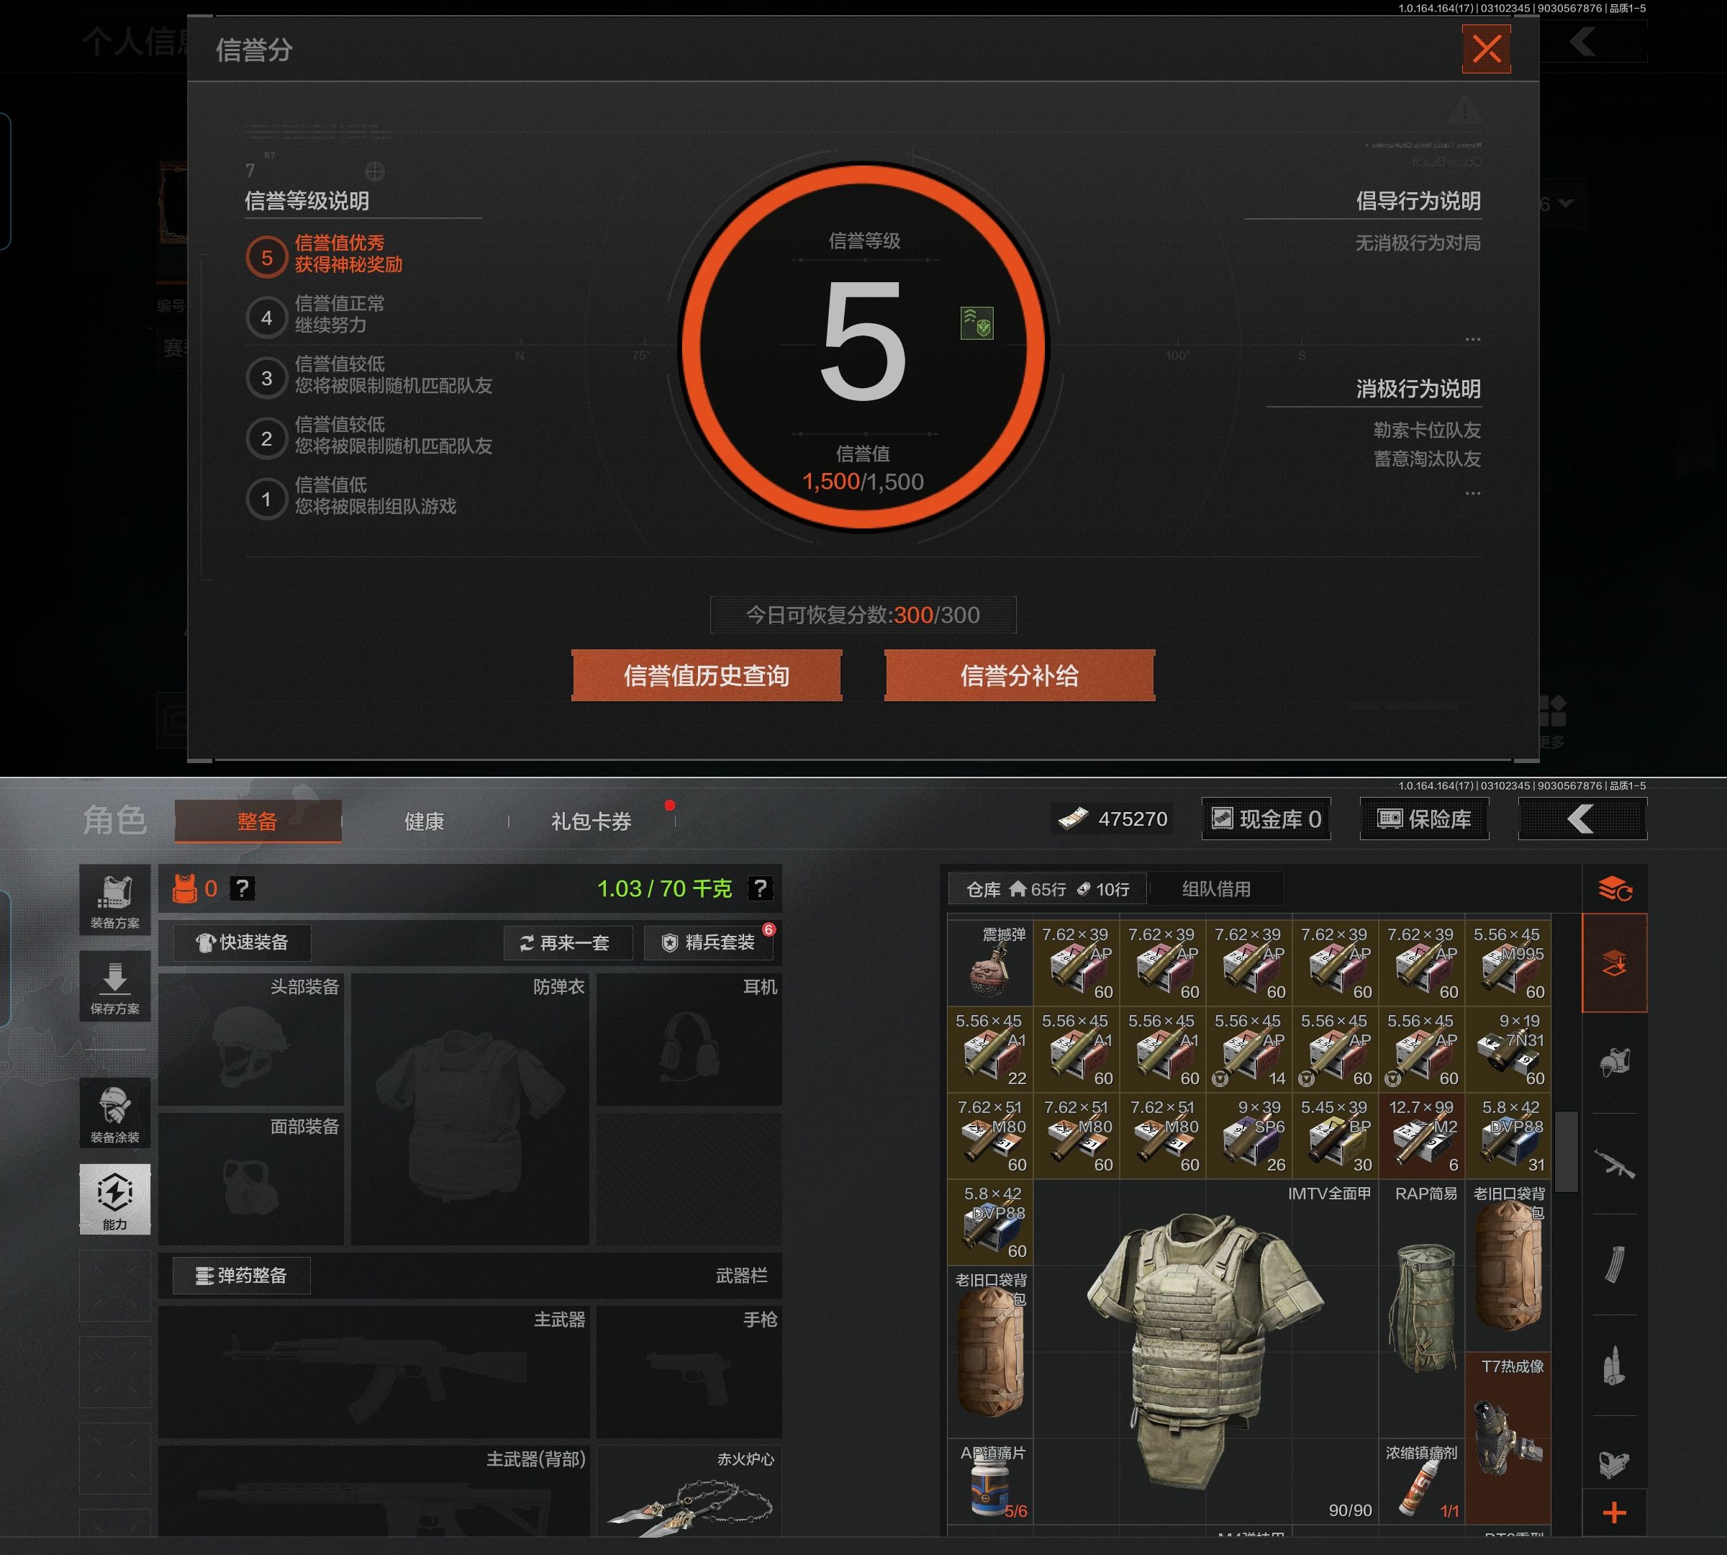Open 保存方案 save plan icon

click(114, 987)
